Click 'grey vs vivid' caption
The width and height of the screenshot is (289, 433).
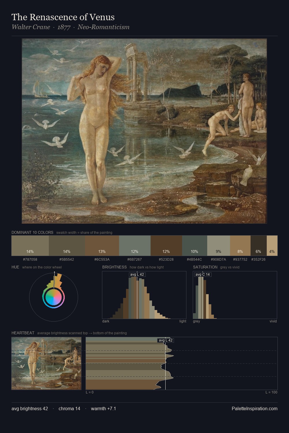pos(230,267)
